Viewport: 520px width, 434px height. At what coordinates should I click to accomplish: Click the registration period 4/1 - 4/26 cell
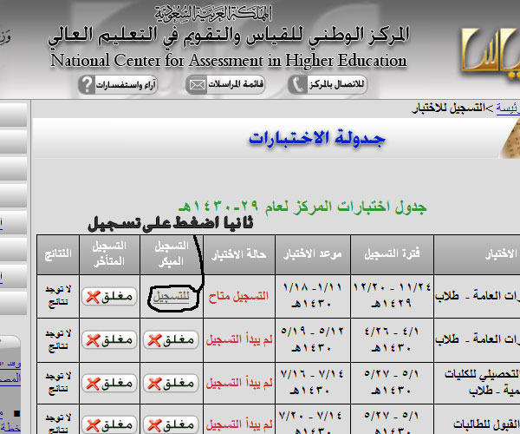pyautogui.click(x=392, y=339)
